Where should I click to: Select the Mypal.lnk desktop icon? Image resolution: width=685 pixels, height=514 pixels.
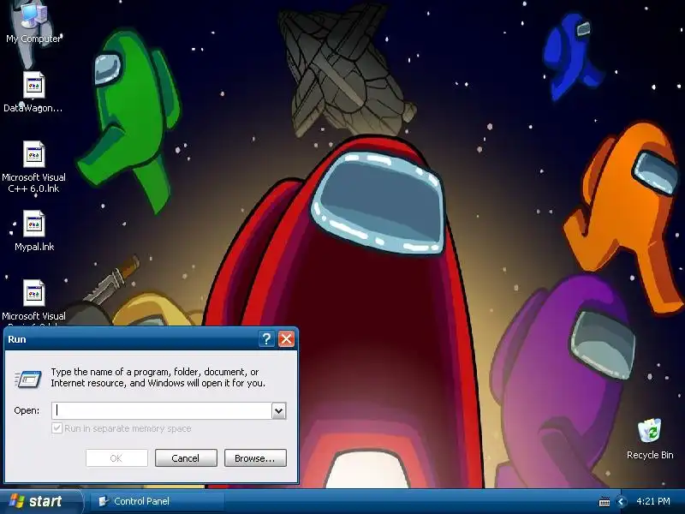(x=33, y=230)
